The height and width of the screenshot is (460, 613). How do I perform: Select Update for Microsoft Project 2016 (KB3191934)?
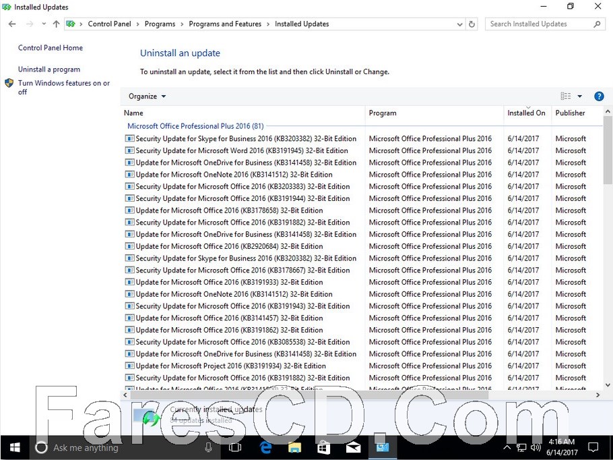(230, 366)
